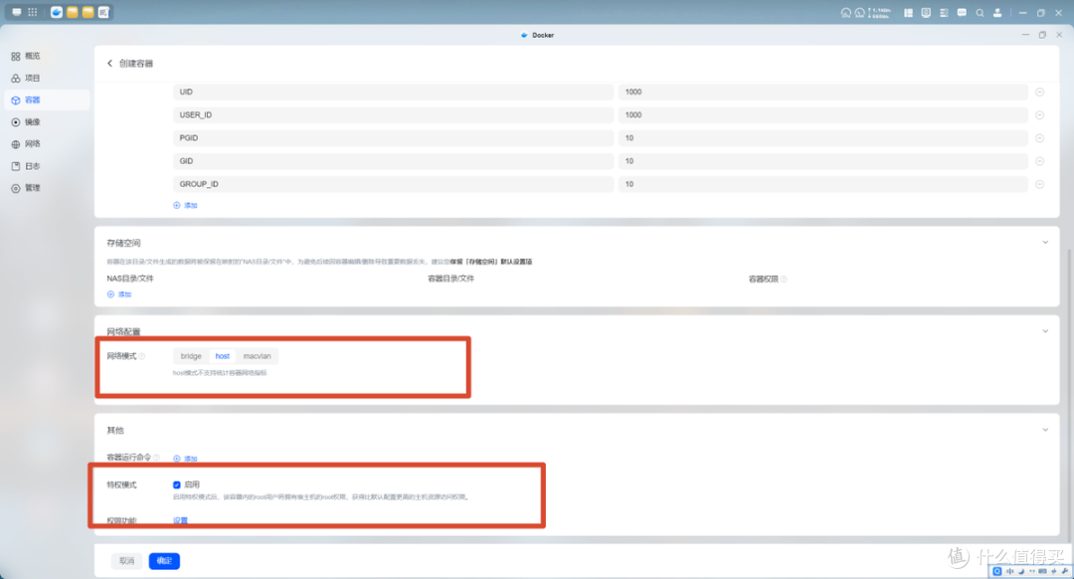The image size is (1074, 579).
Task: Delete the GROUP_ID variable via minus icon
Action: (1039, 184)
